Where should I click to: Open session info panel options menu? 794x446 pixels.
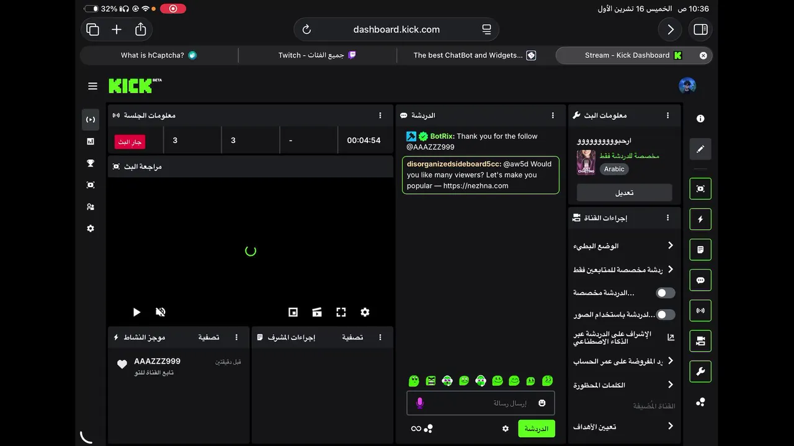tap(380, 115)
